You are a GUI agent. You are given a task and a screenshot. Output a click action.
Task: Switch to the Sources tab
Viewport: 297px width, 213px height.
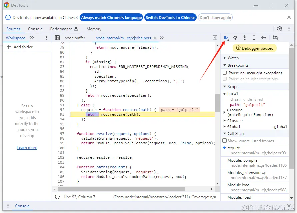click(13, 29)
